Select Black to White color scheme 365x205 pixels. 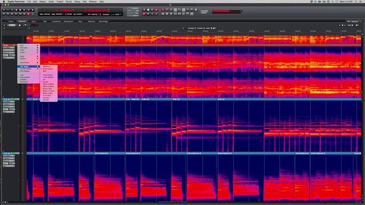click(x=48, y=84)
